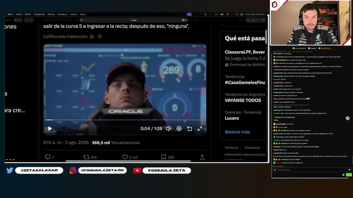The width and height of the screenshot is (353, 198).
Task: Open the #CasaGemelosFinal trend
Action: tap(245, 82)
